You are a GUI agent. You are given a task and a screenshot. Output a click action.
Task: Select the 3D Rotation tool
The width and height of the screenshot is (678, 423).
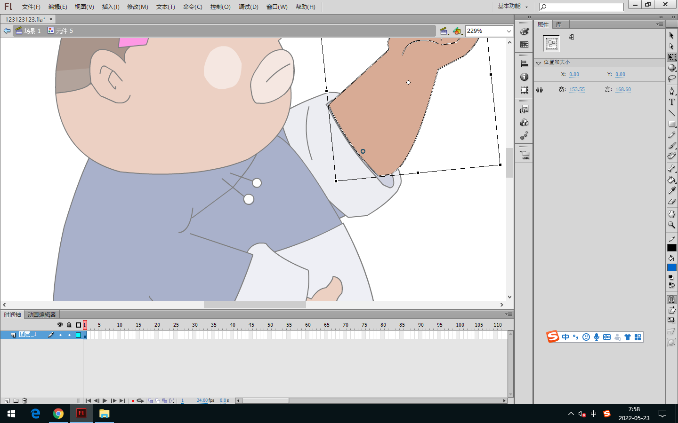click(672, 68)
